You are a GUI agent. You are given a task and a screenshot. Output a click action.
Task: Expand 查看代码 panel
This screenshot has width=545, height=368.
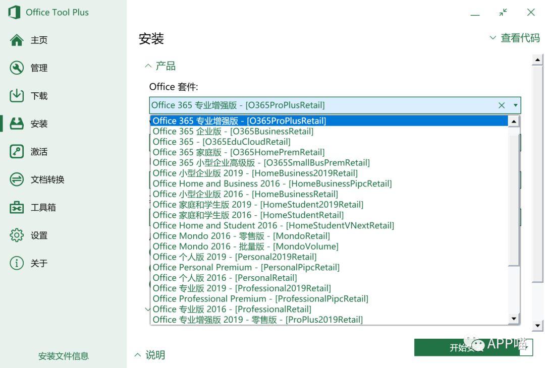[x=515, y=37]
